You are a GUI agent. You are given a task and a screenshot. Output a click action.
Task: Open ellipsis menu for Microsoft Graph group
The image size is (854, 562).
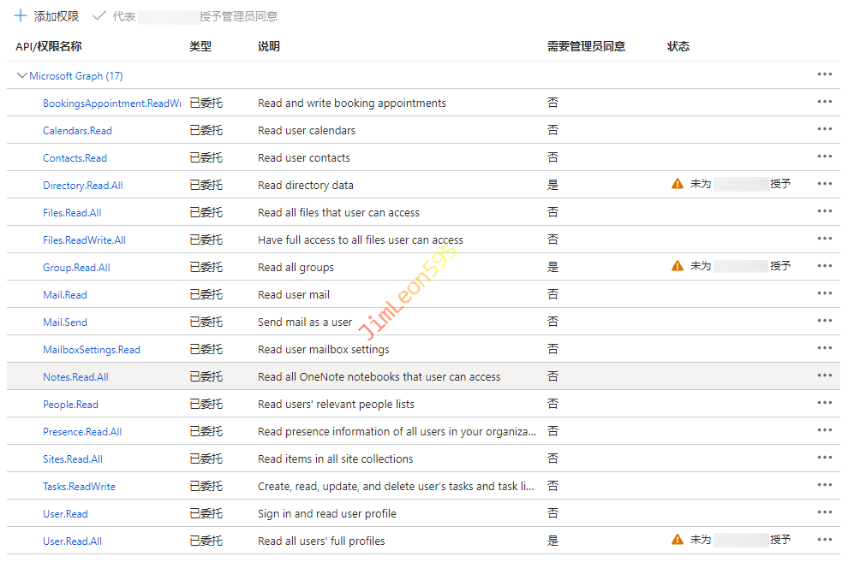(824, 75)
